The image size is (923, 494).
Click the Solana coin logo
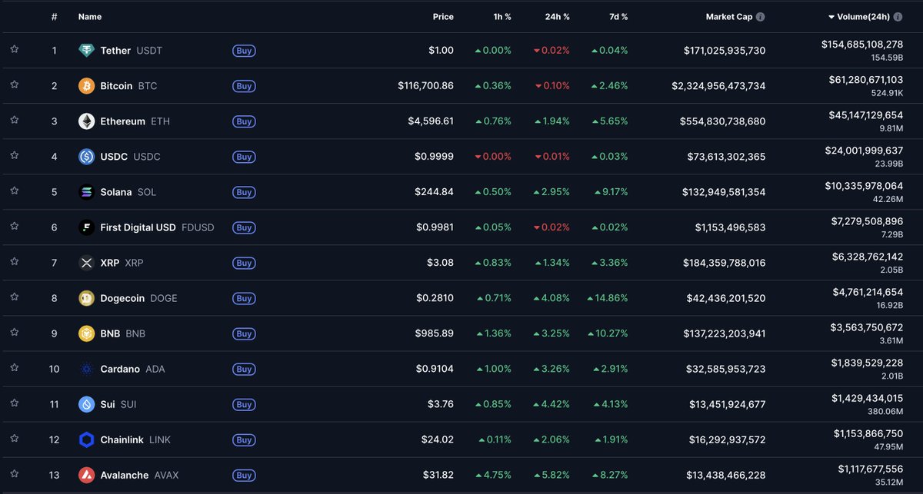(86, 192)
